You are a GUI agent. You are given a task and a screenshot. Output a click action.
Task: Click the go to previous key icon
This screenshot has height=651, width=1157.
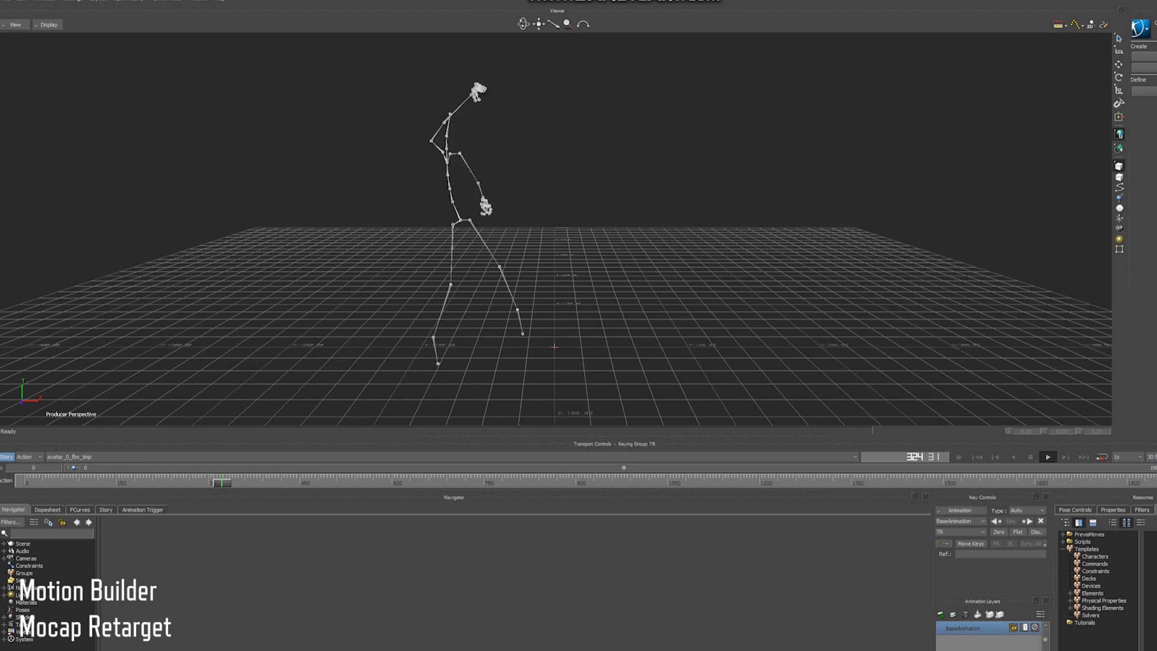(x=995, y=521)
